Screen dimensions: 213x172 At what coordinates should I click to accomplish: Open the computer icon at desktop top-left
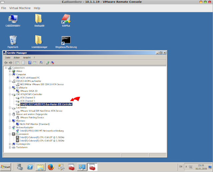coord(13,20)
